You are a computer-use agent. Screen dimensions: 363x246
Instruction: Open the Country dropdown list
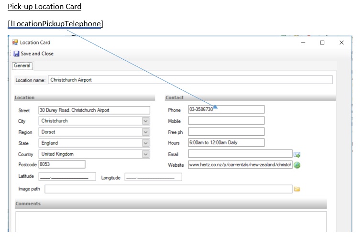[146, 154]
